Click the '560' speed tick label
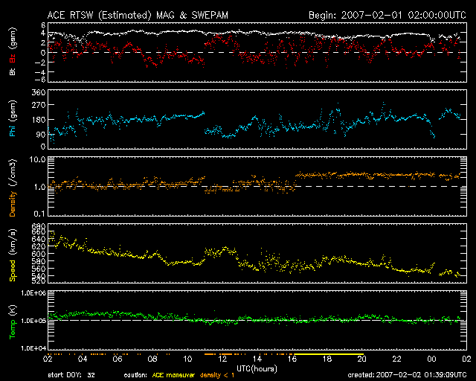Screen dimensions: 476x381 (39, 269)
